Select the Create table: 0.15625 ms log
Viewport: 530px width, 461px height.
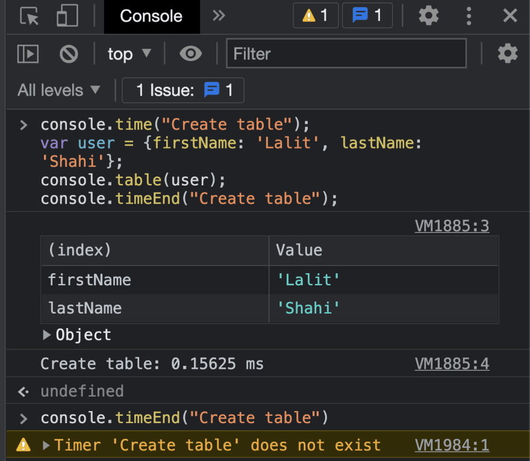[152, 364]
